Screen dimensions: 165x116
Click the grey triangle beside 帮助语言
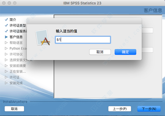pyautogui.click(x=6, y=43)
